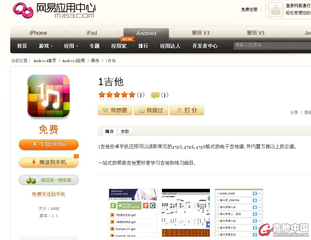Open 排行 in navigation bar
The height and width of the screenshot is (240, 311).
coord(143,46)
